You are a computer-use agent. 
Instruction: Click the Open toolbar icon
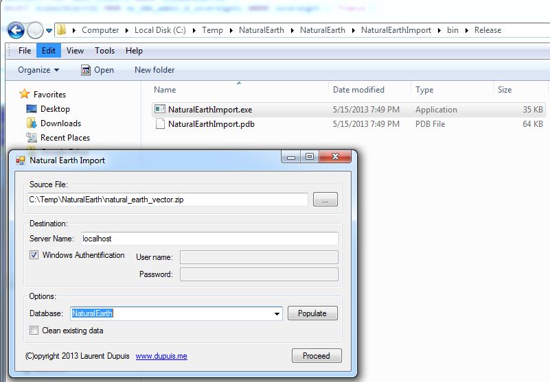(86, 70)
